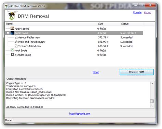Collapse the Kindle Books tree node
The image size is (162, 129).
click(8, 33)
